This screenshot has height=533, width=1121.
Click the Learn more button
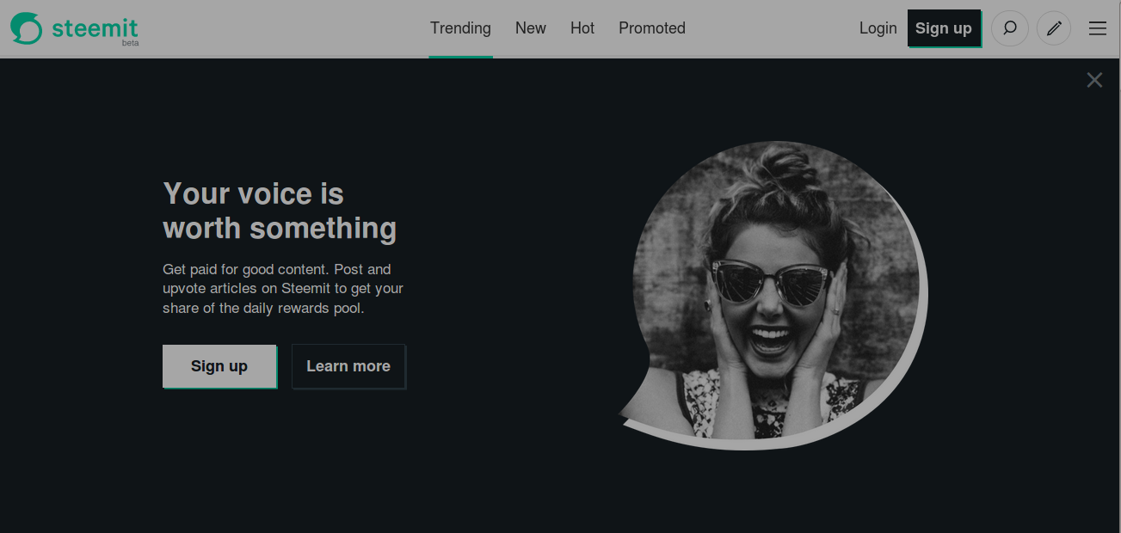(x=348, y=366)
